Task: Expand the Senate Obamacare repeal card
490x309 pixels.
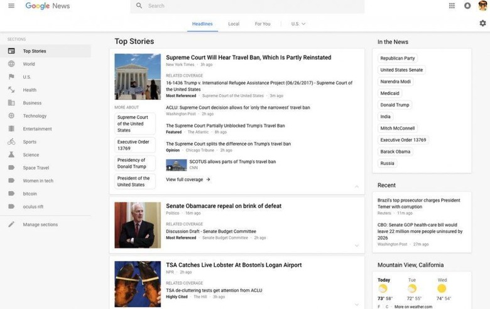Action: click(357, 246)
